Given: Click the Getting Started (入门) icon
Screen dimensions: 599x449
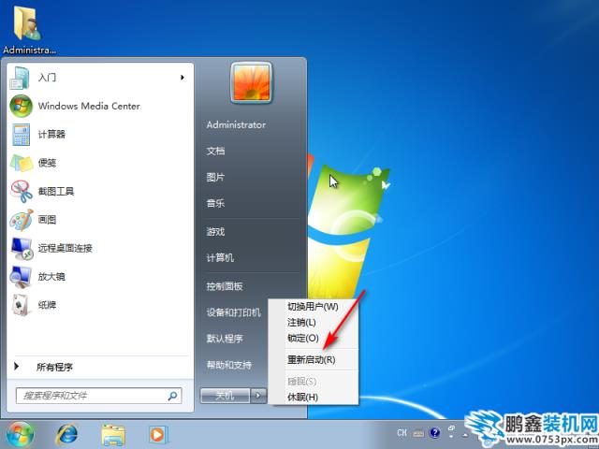Looking at the screenshot, I should [x=20, y=78].
